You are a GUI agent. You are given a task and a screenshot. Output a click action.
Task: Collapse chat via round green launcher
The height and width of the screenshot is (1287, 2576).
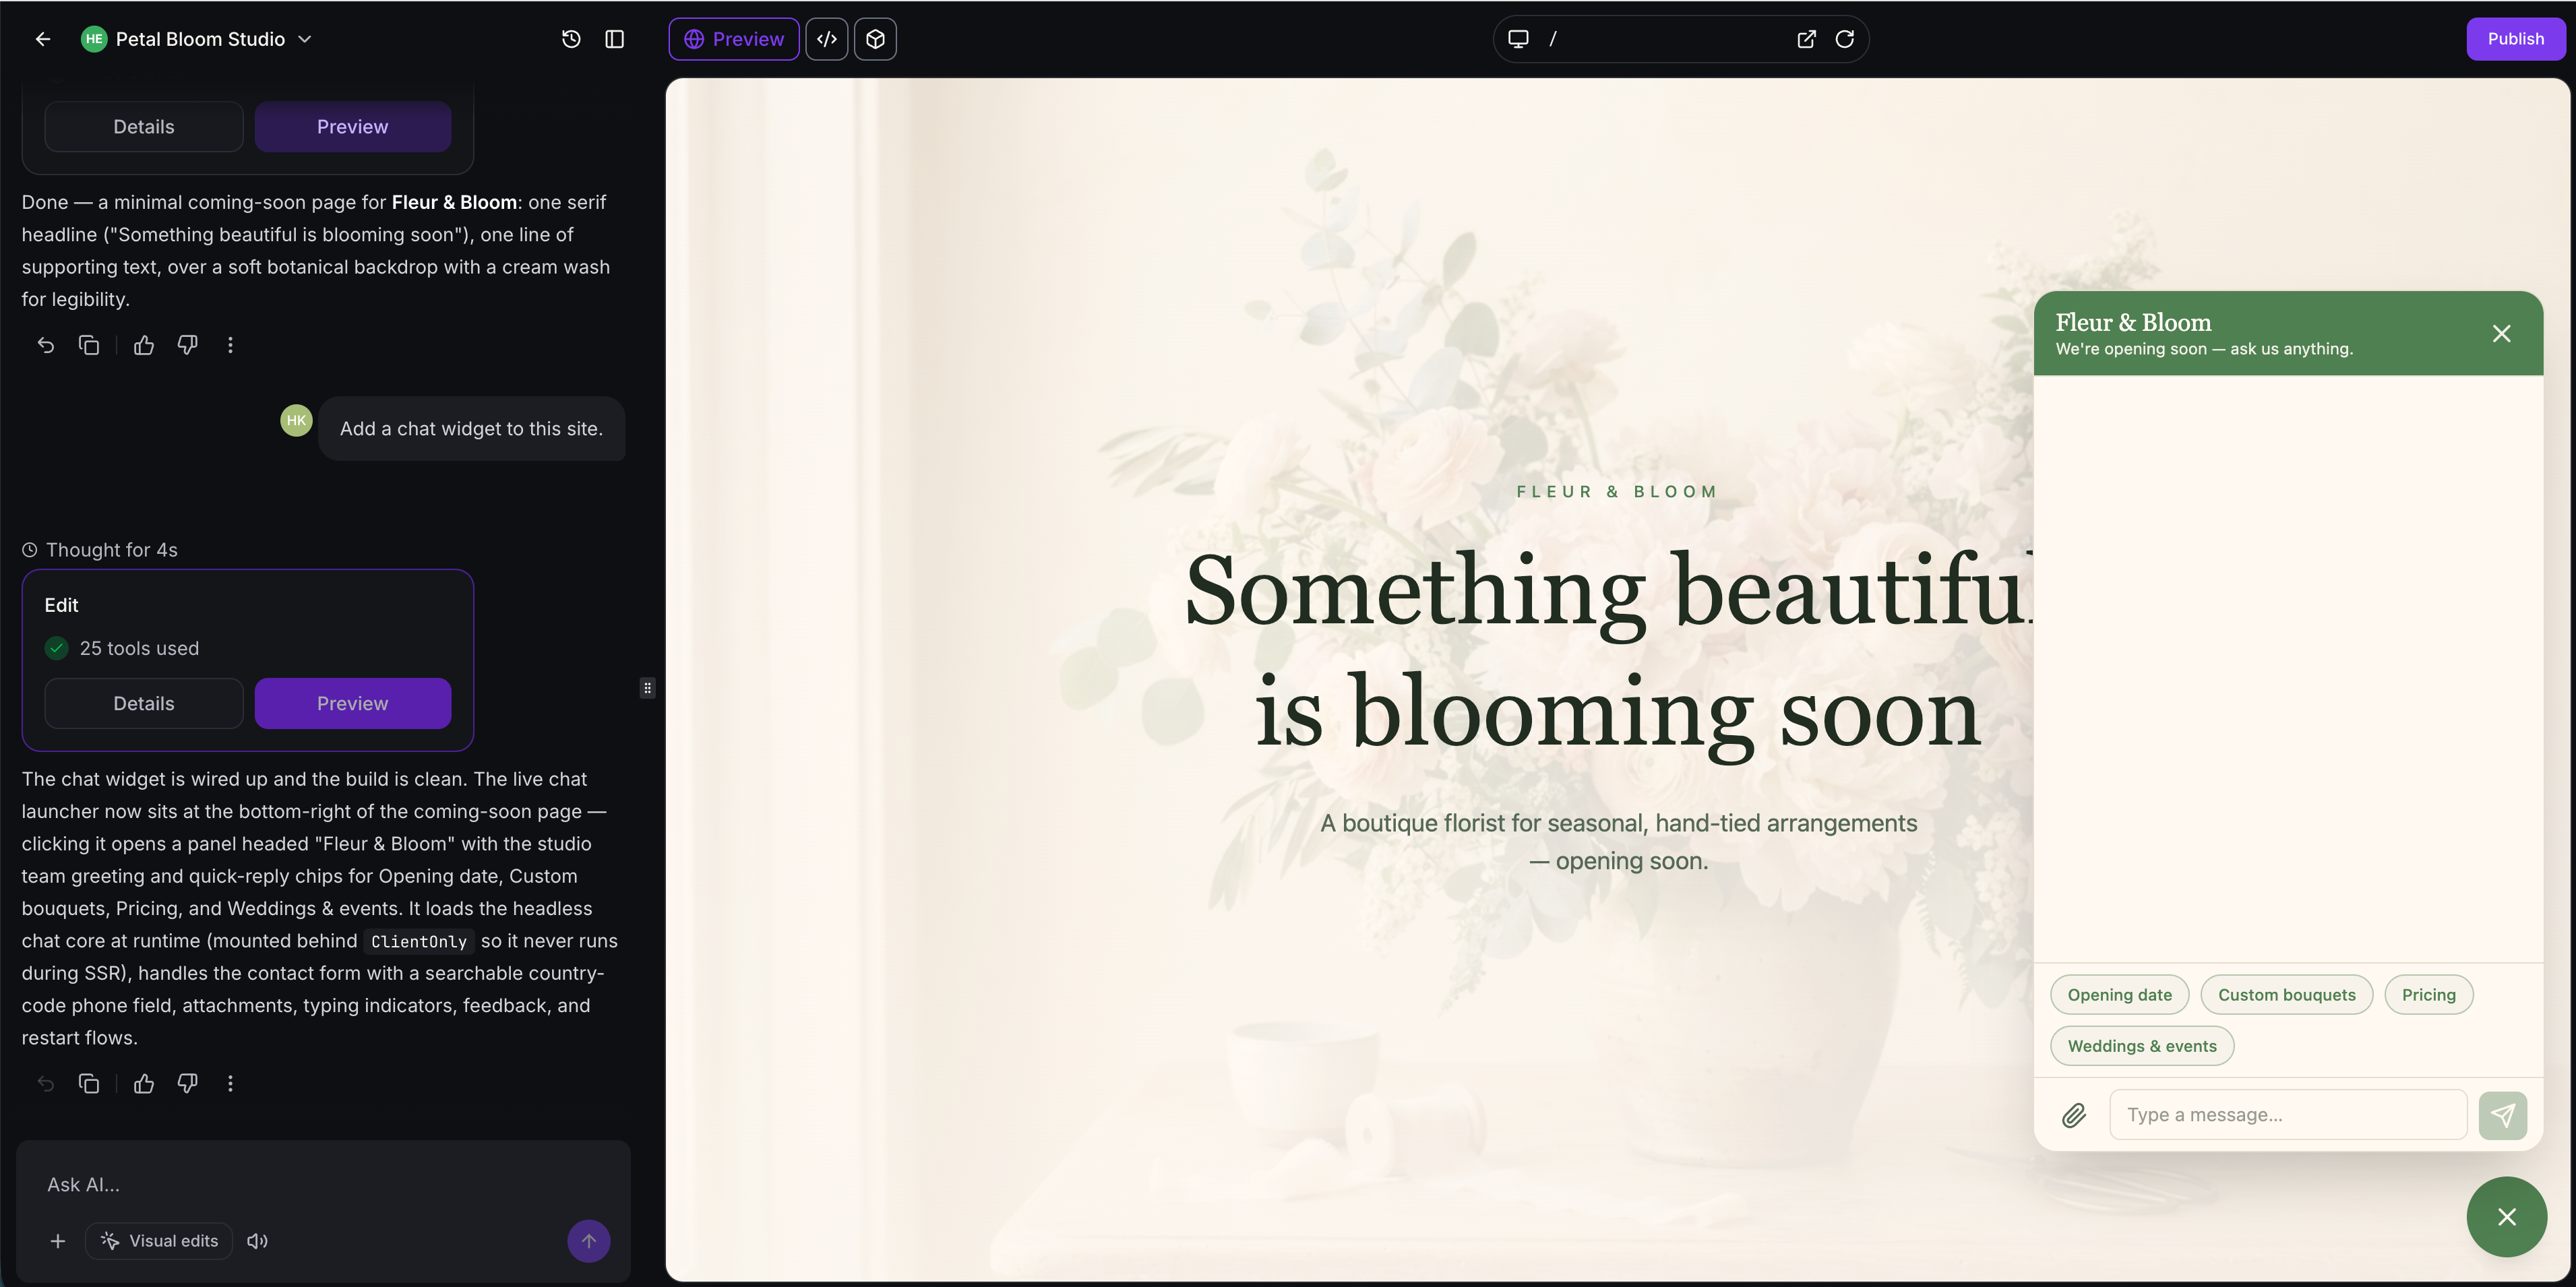[2506, 1217]
